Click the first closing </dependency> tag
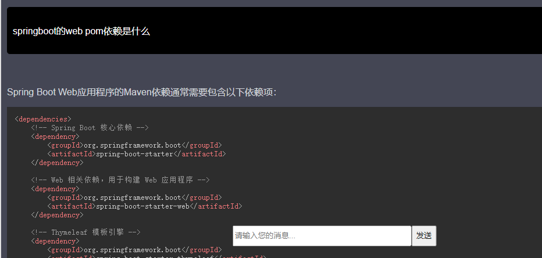This screenshot has height=258, width=542. click(x=57, y=163)
